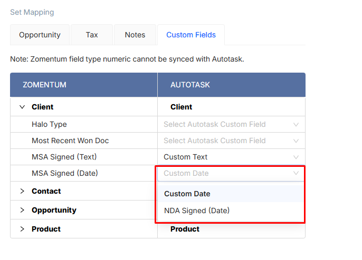Choose NDA Signed (Date) option
This screenshot has height=260, width=362.
197,211
